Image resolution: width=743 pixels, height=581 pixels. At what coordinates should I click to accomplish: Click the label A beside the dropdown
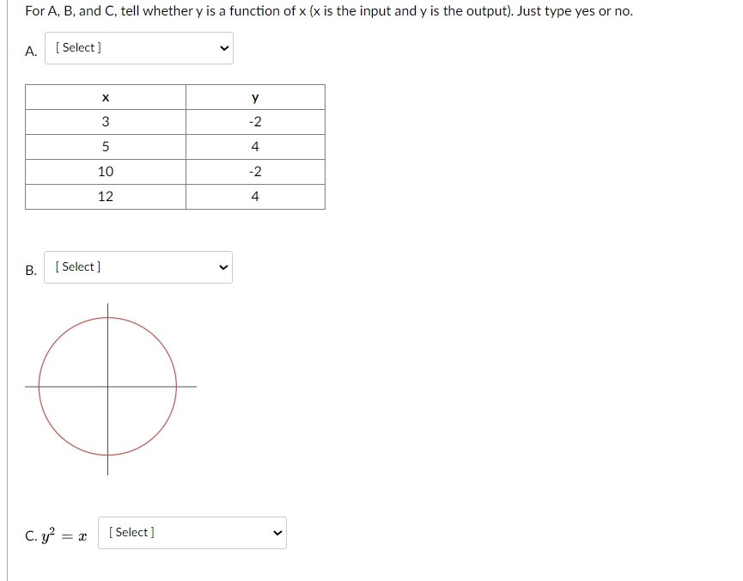[x=28, y=52]
